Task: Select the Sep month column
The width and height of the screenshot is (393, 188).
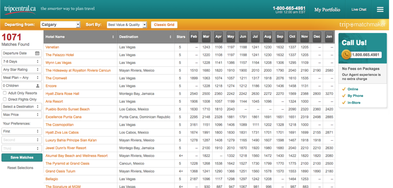Action: click(x=280, y=37)
